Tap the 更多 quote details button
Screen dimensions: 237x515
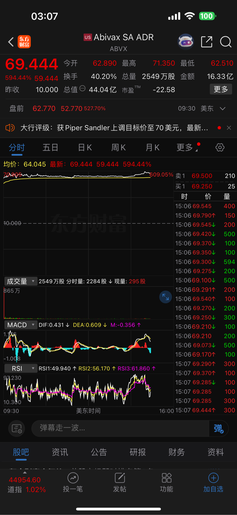pyautogui.click(x=221, y=89)
